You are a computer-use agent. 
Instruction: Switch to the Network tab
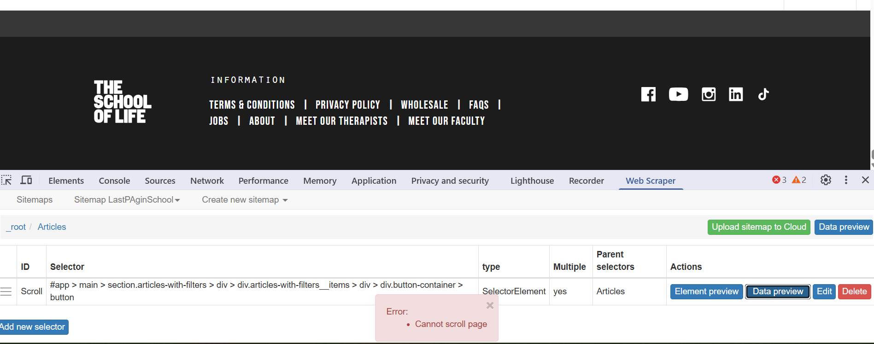[x=207, y=181]
